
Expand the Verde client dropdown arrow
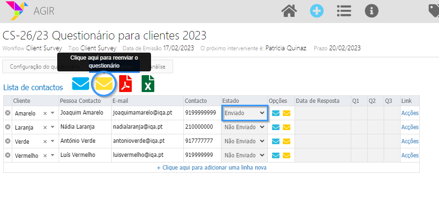coord(53,141)
